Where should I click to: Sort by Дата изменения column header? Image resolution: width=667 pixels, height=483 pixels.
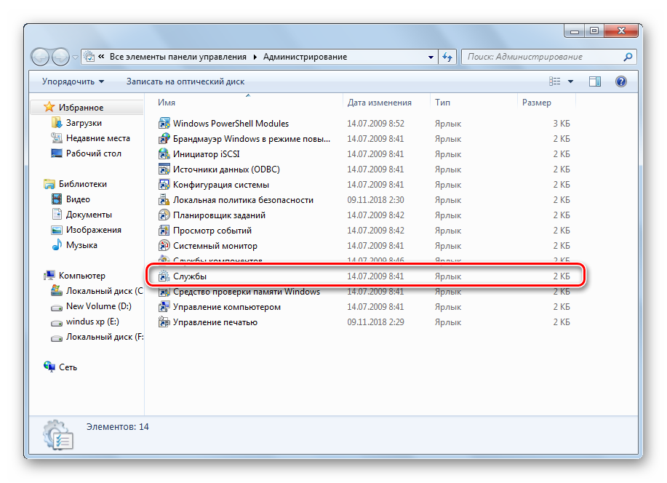point(379,103)
